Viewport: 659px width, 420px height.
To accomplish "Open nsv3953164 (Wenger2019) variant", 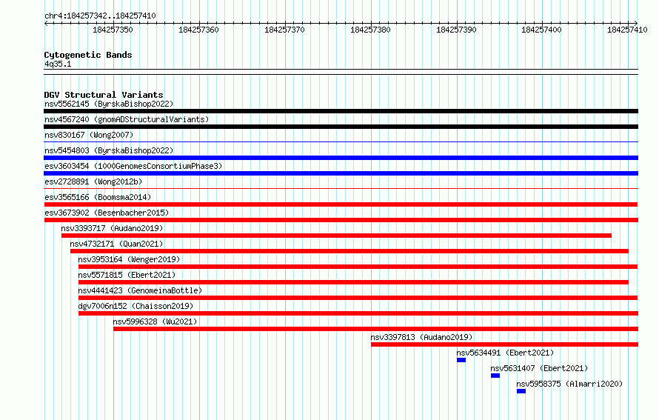I will 129,259.
